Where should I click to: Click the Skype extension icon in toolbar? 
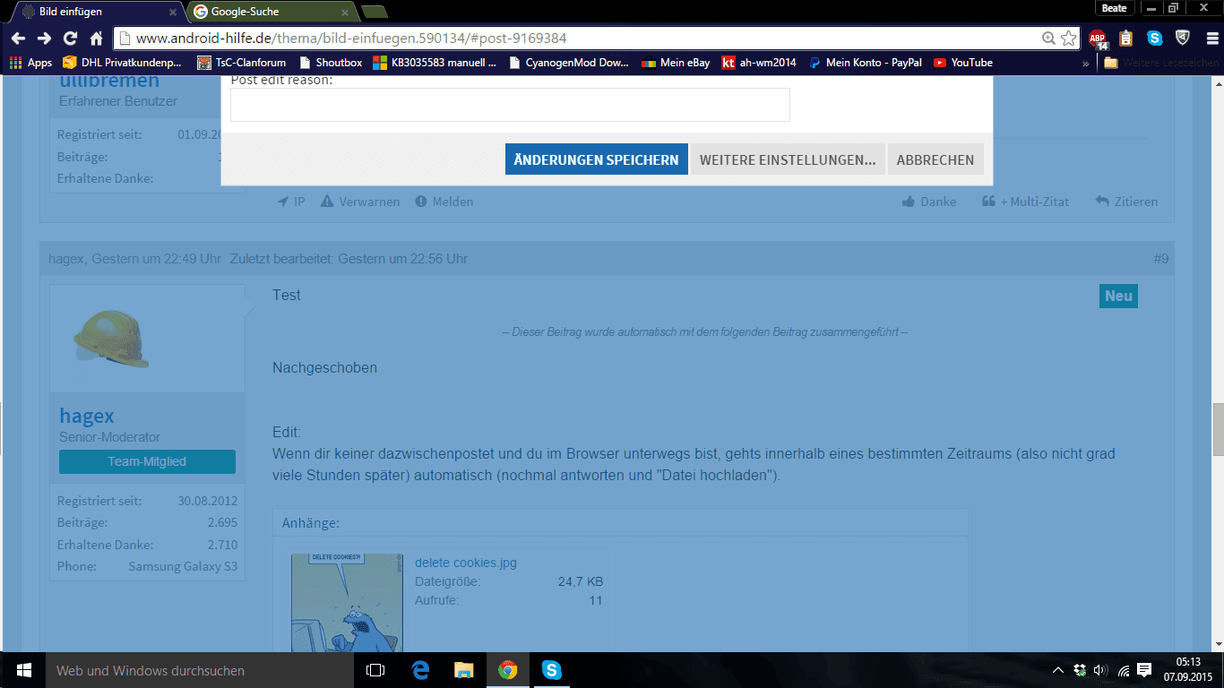coord(1155,39)
